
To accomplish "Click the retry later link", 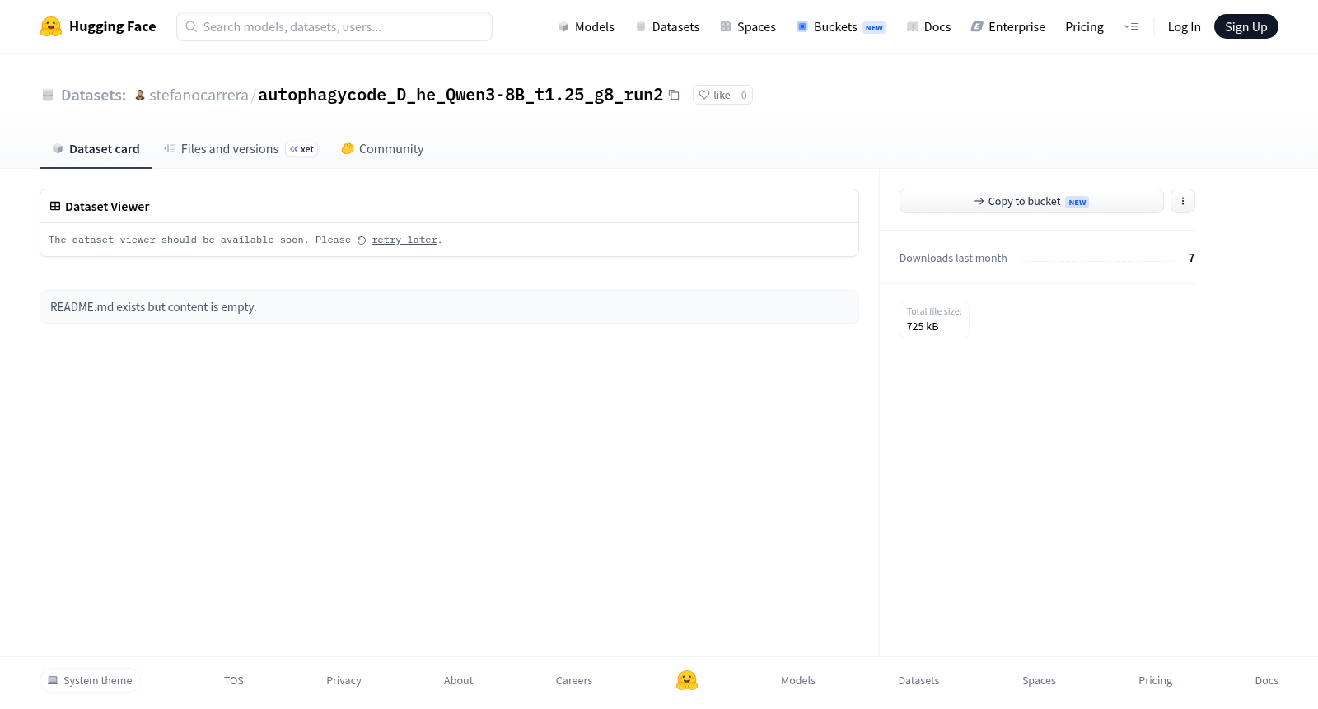I will (x=404, y=240).
